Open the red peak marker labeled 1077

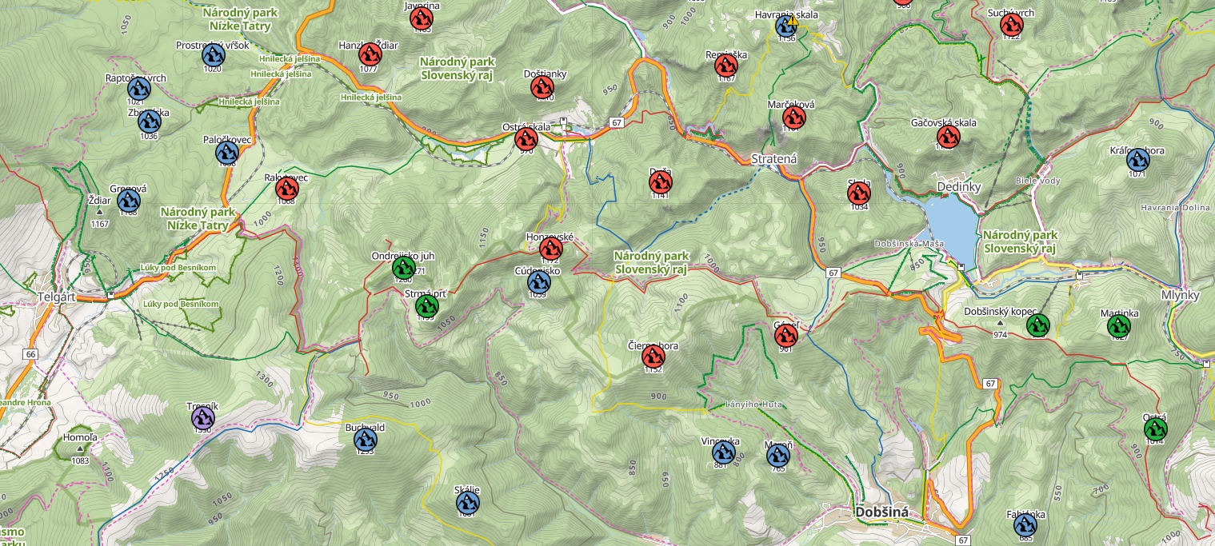coord(370,55)
